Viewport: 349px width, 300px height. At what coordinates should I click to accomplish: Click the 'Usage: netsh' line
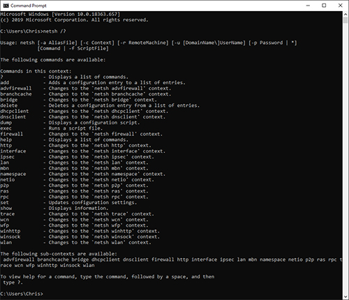149,43
